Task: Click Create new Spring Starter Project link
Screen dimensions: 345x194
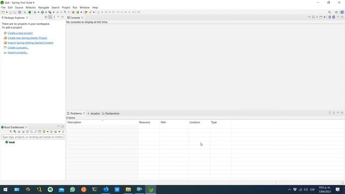Action: coord(27,38)
